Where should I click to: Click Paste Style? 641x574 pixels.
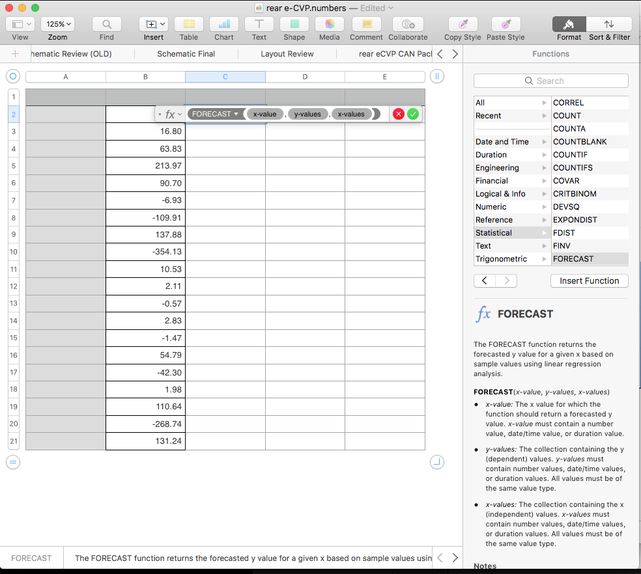tap(506, 25)
